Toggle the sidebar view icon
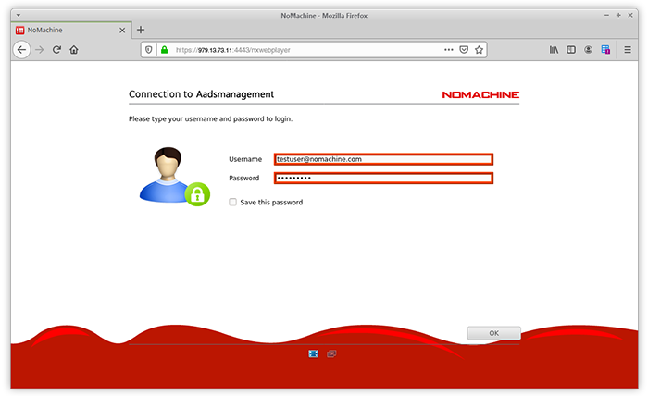This screenshot has width=648, height=396. (571, 50)
